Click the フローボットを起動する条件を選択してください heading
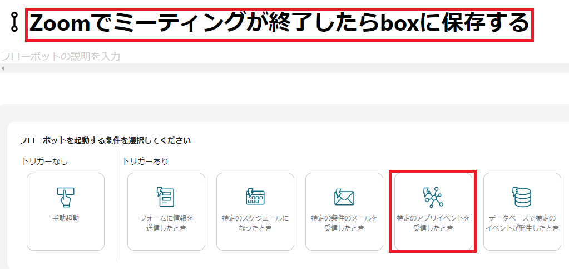This screenshot has height=269, width=569. pos(106,140)
